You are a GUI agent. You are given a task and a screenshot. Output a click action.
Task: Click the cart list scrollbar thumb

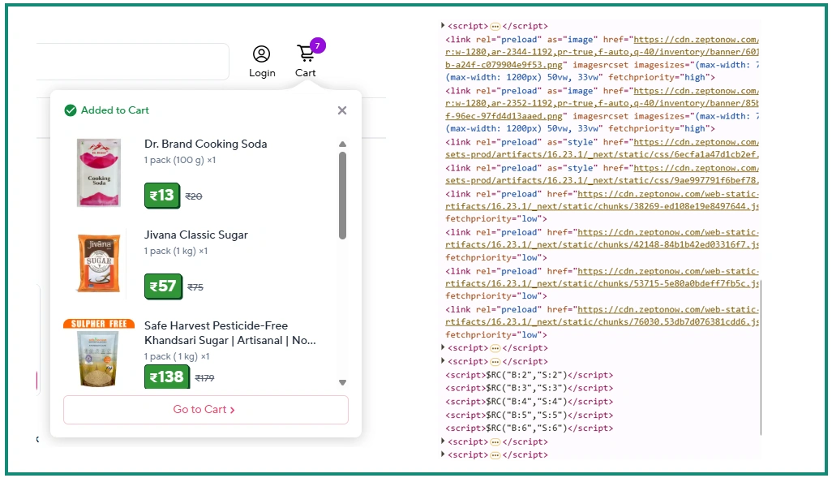[343, 196]
